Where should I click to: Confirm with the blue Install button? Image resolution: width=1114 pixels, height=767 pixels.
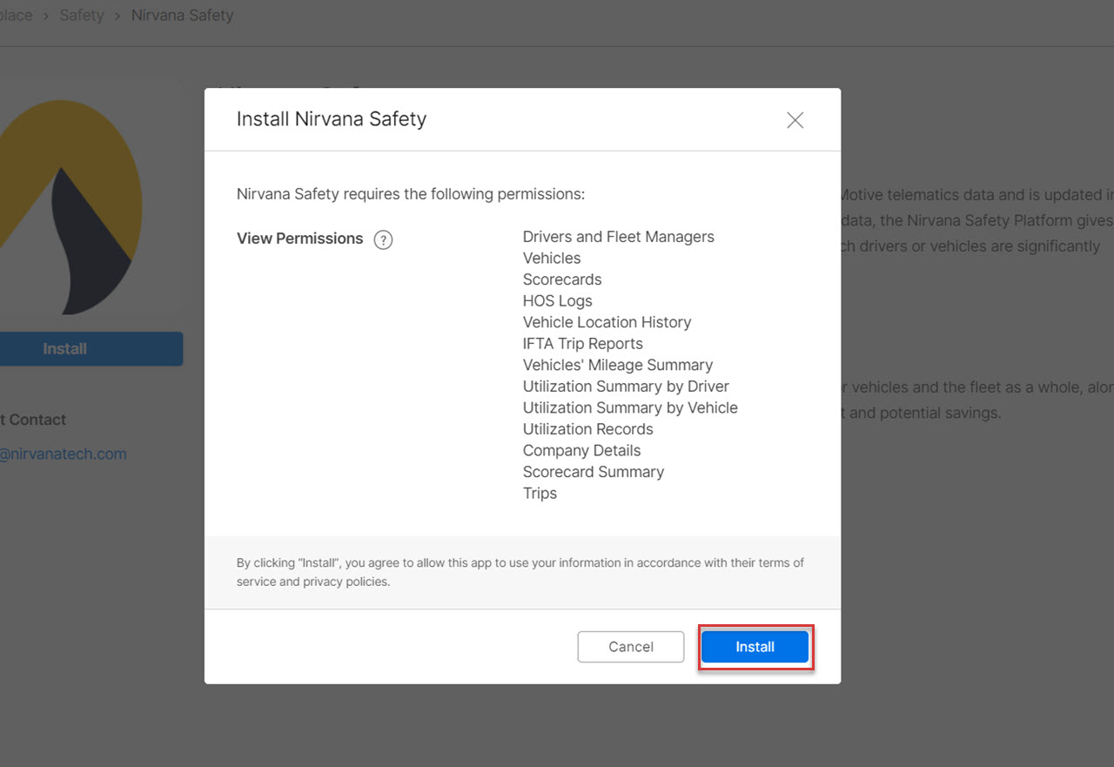755,647
